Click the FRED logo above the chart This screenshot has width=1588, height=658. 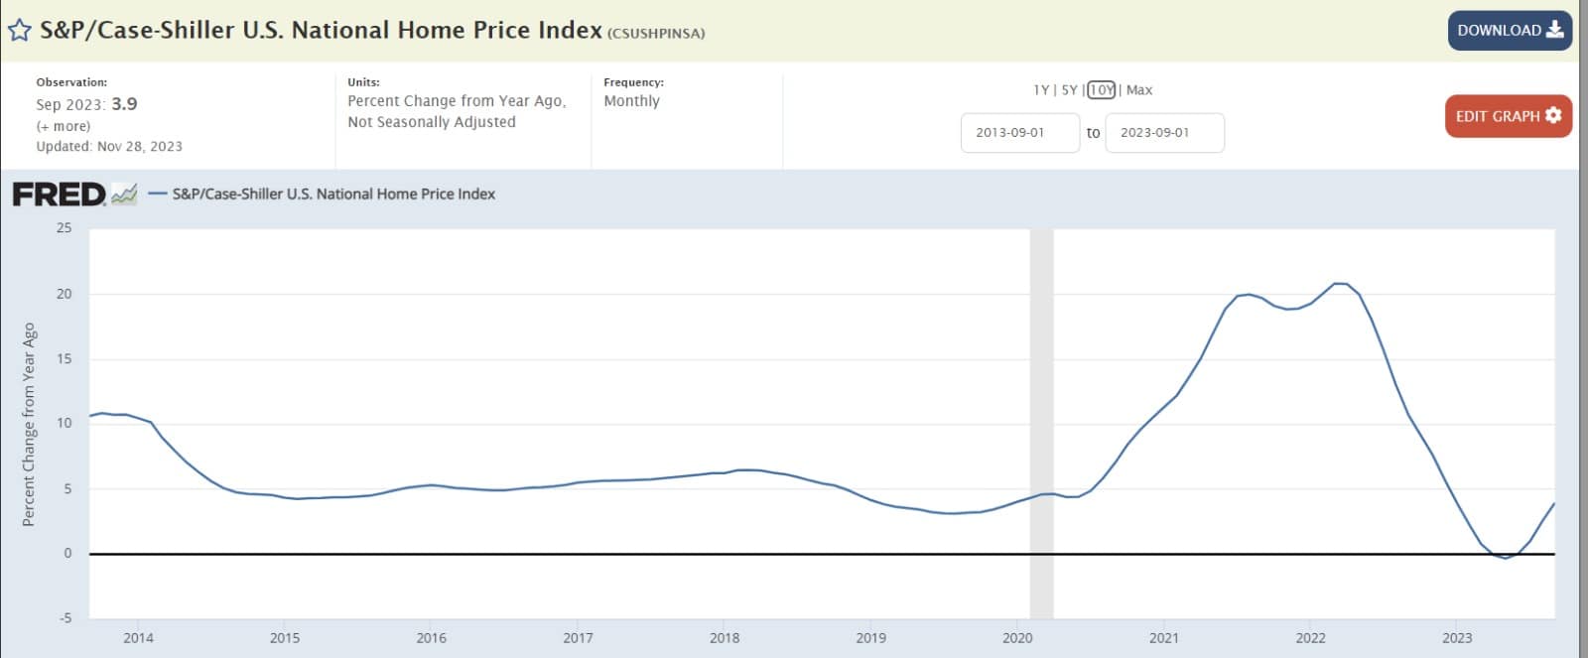[x=59, y=195]
